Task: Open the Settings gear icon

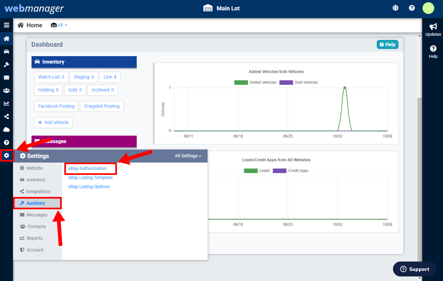Action: coord(6,155)
